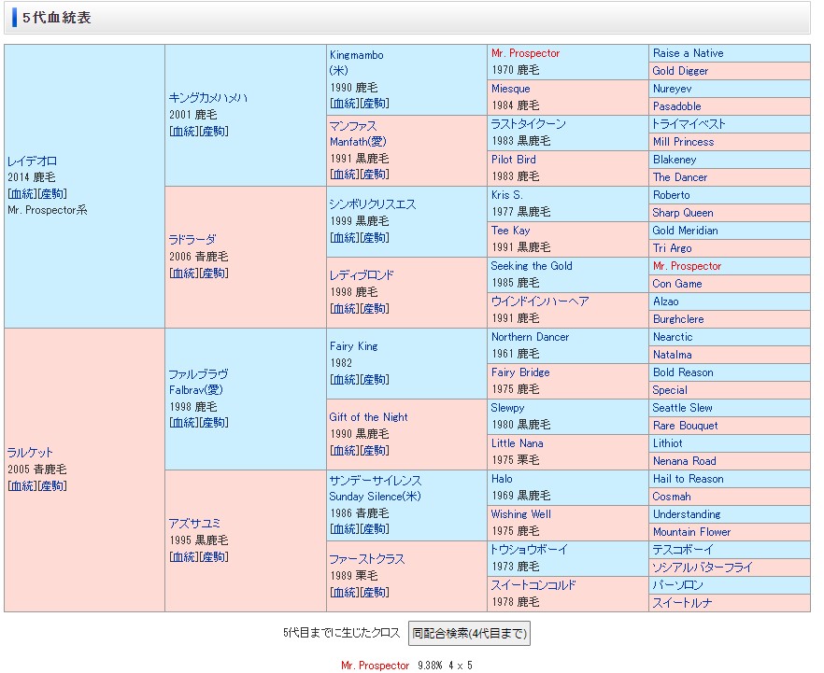The height and width of the screenshot is (673, 824).
Task: Select the ウインドインハーヘア link
Action: 540,301
